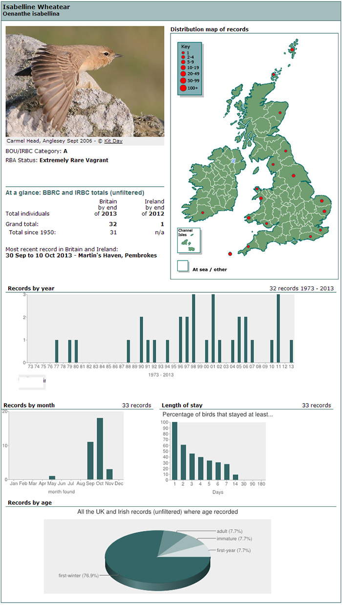Click the 2001 bar in Records by year
Screen dimensions: 342x605
213,328
